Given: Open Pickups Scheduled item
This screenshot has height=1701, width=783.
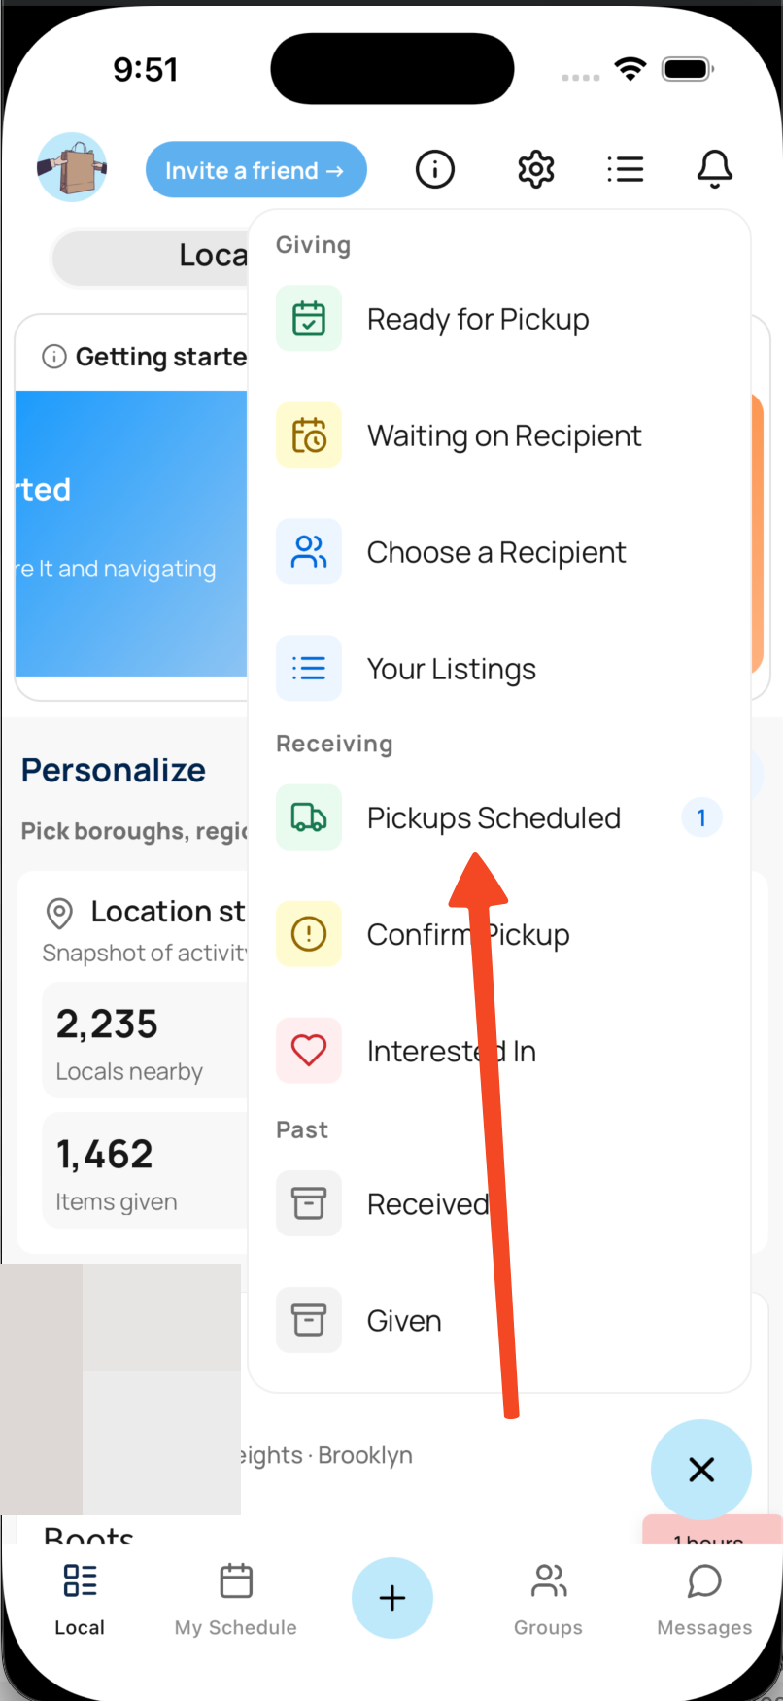Looking at the screenshot, I should pos(494,817).
